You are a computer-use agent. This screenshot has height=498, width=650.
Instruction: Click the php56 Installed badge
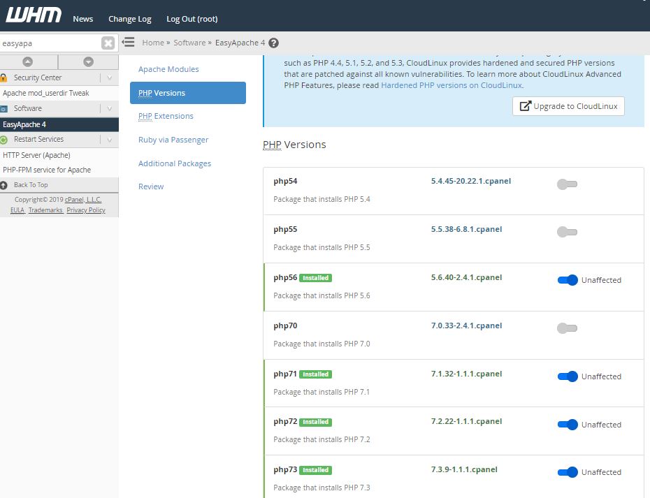click(315, 278)
